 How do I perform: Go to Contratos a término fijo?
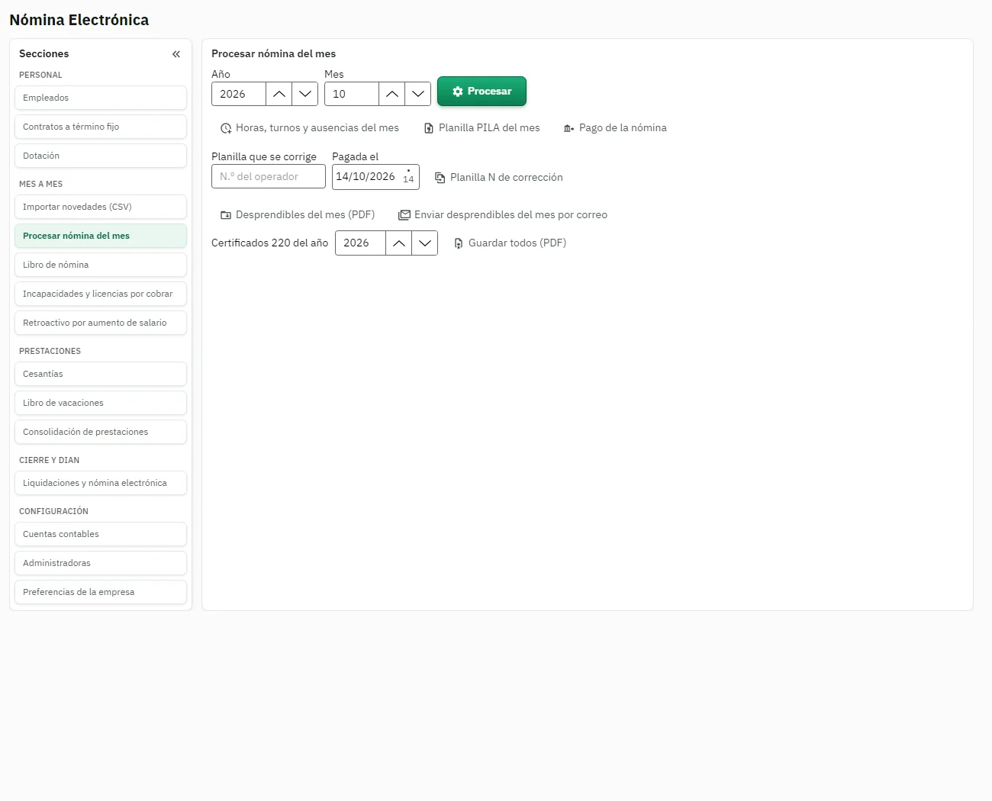coord(101,127)
